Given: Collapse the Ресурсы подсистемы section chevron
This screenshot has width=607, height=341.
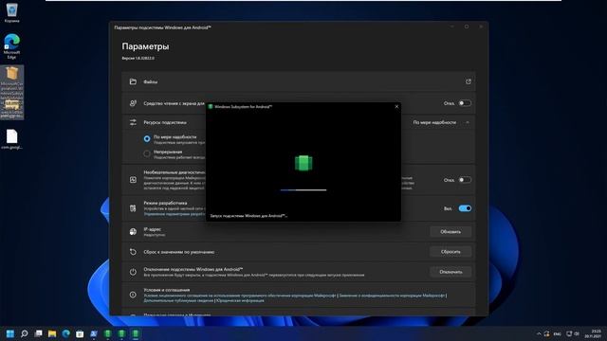Looking at the screenshot, I should 468,122.
